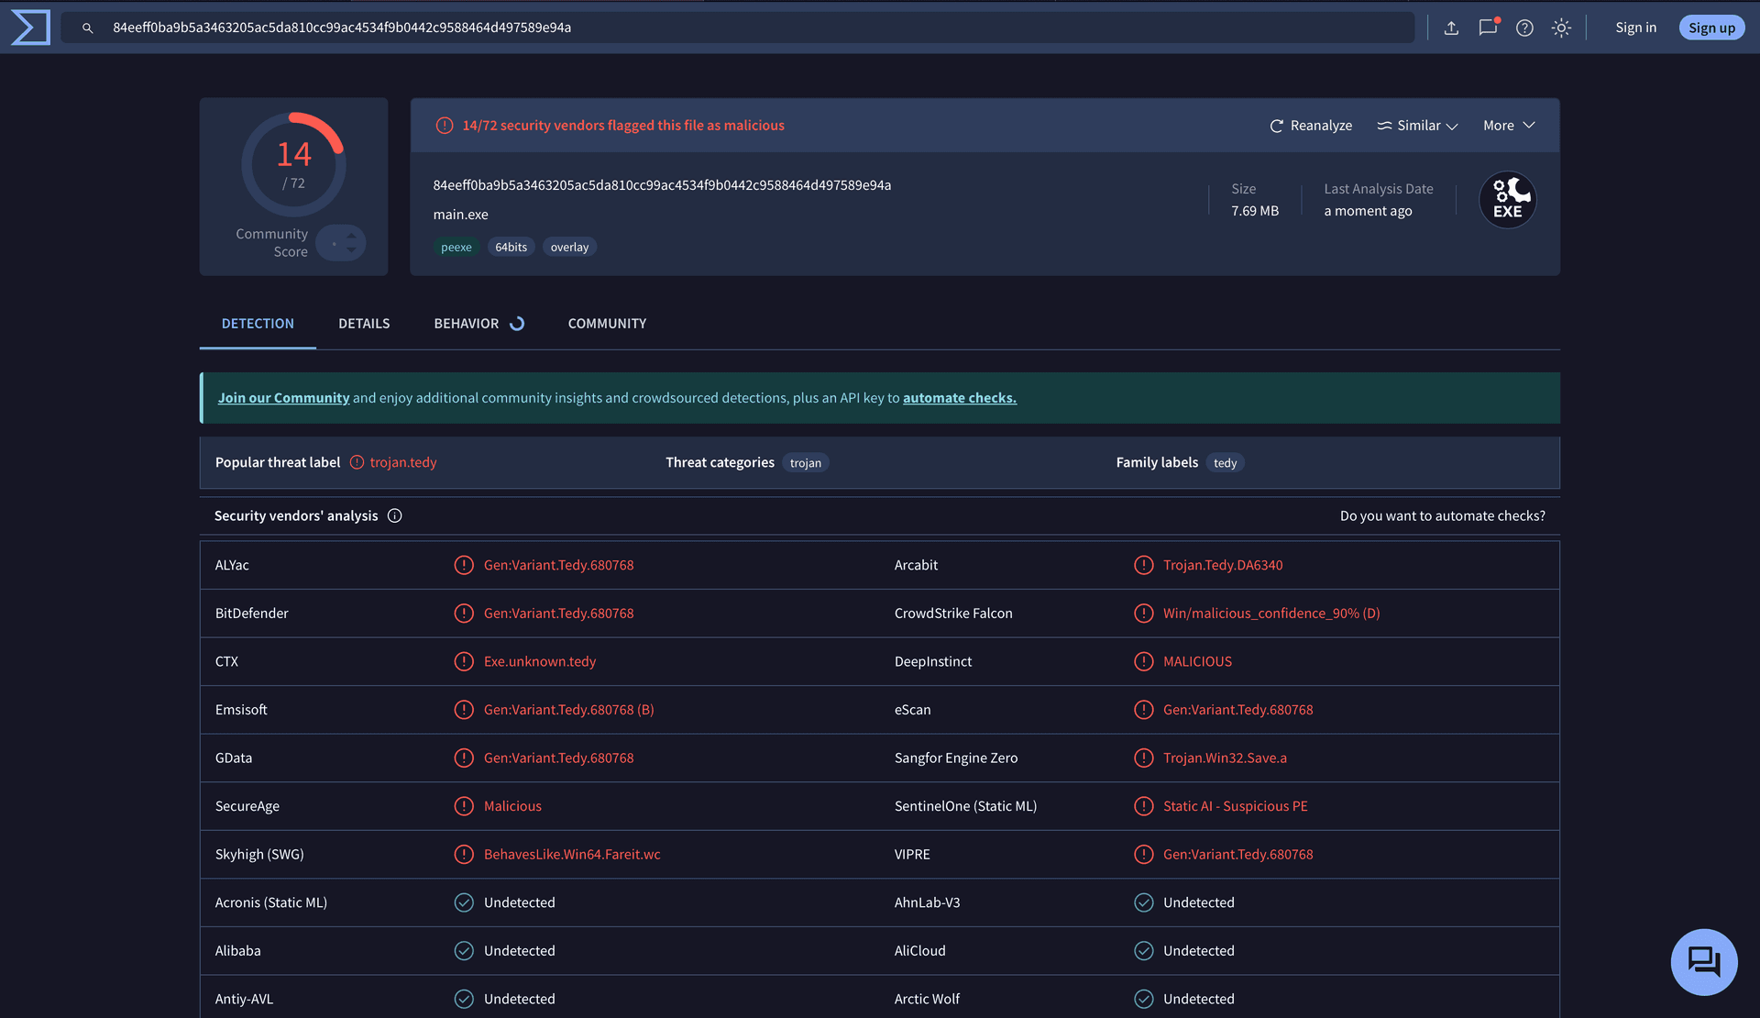The height and width of the screenshot is (1018, 1760).
Task: Click the Reanalyze refresh icon
Action: [1276, 126]
